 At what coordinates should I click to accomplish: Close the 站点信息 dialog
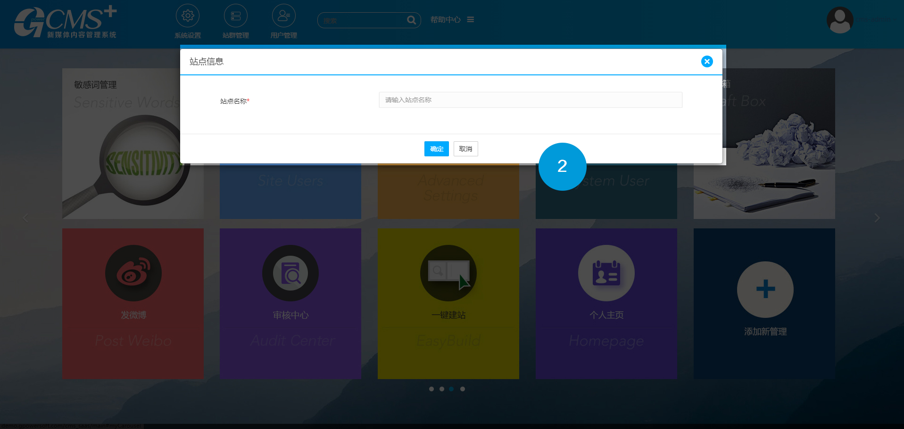(706, 62)
